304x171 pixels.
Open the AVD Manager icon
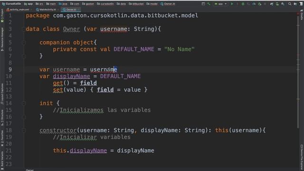[x=277, y=4]
